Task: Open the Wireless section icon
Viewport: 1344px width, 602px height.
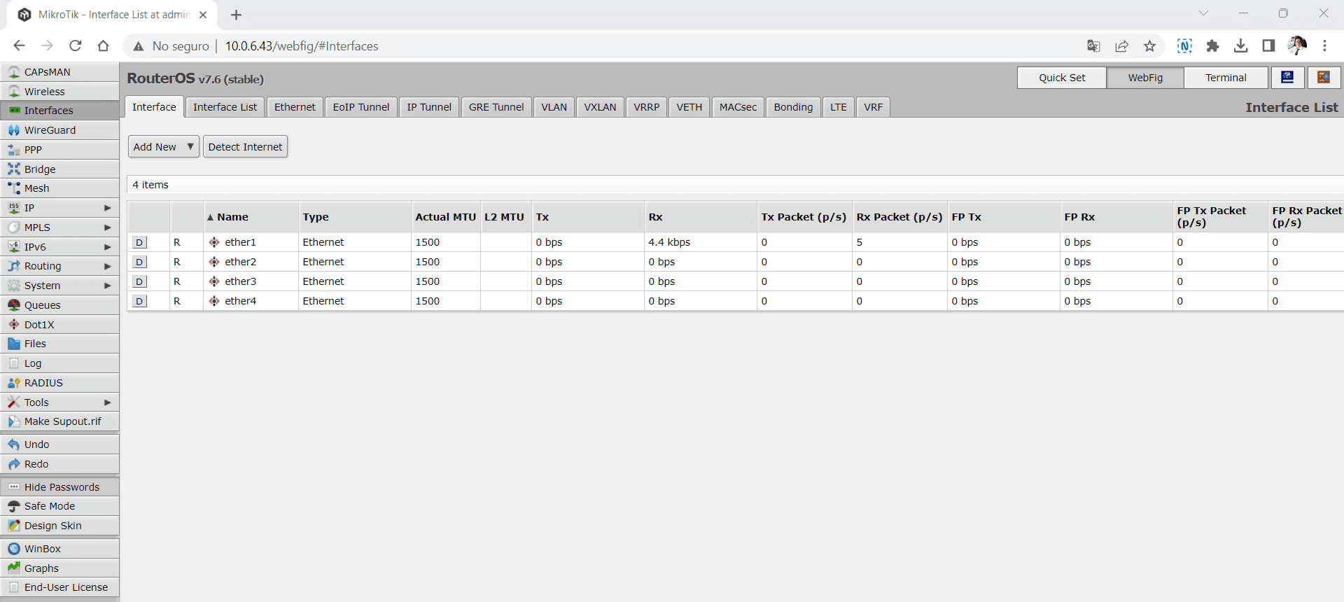Action: coord(14,92)
